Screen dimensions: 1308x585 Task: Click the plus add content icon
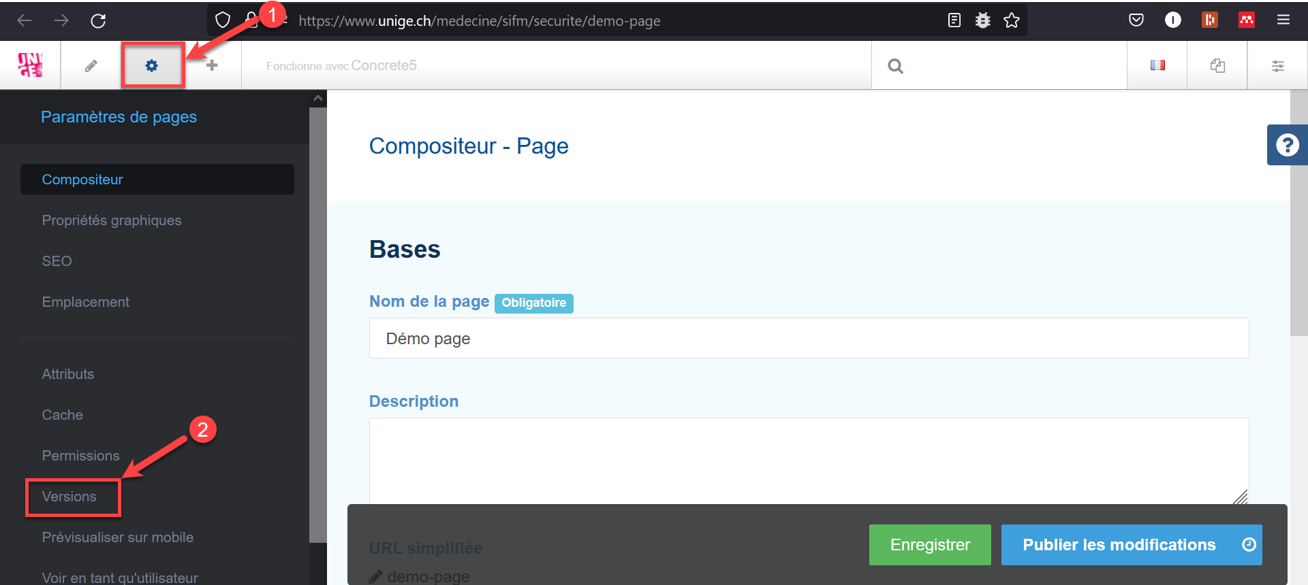click(212, 65)
